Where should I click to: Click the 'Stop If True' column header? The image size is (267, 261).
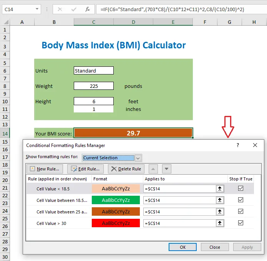240,179
